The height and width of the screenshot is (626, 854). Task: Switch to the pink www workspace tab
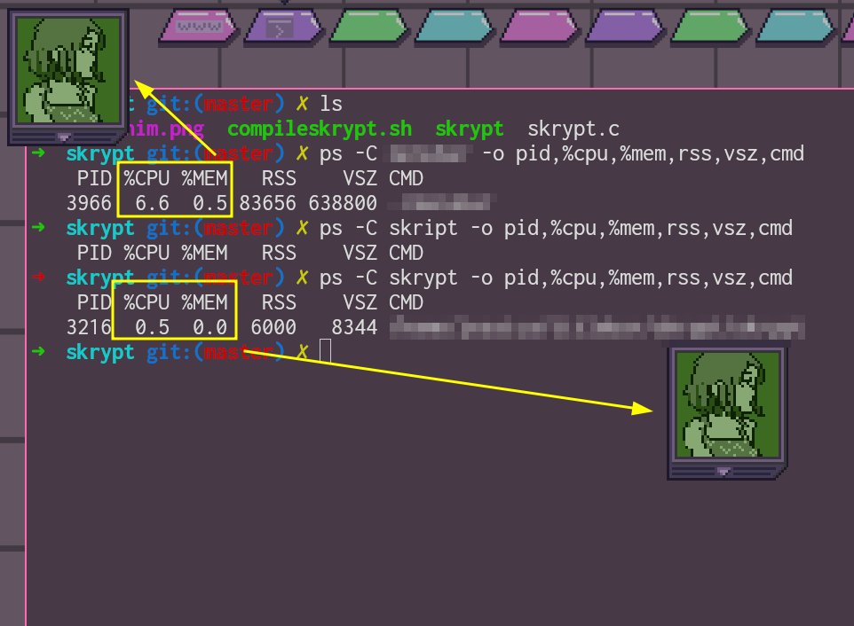199,26
